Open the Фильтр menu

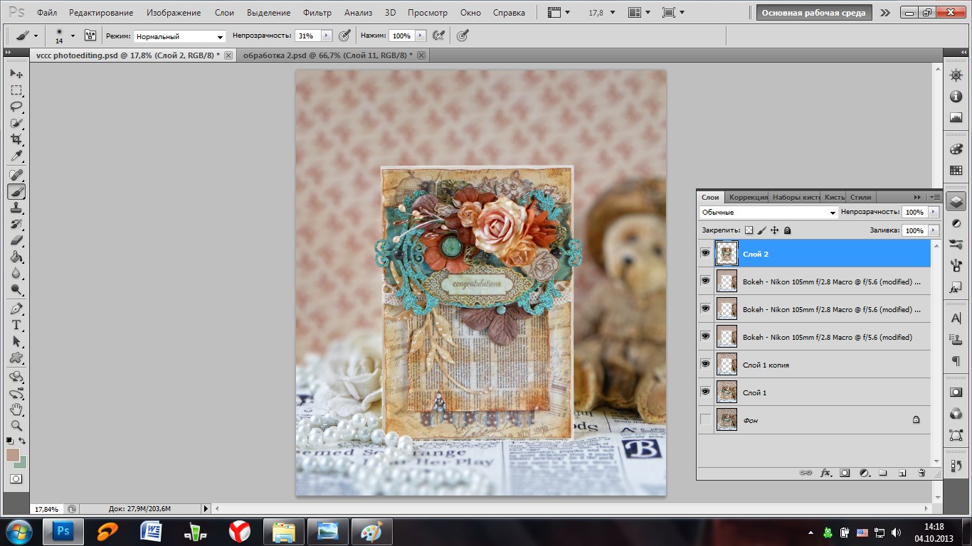click(x=317, y=13)
